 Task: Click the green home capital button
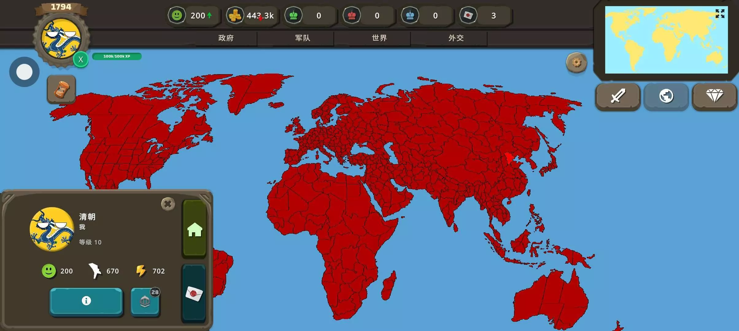pyautogui.click(x=195, y=229)
